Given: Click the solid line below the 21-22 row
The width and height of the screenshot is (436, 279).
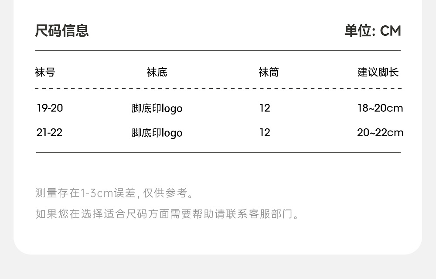Looking at the screenshot, I should click(218, 152).
